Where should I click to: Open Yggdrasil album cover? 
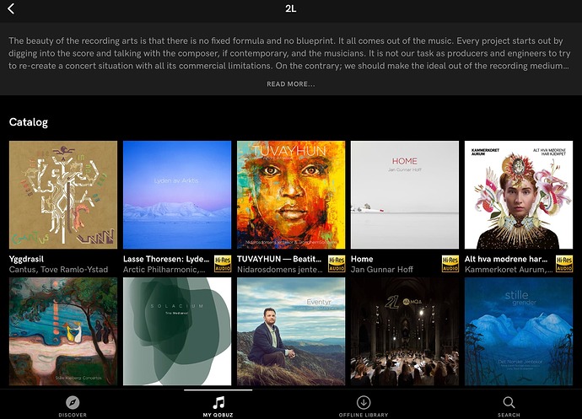point(63,195)
